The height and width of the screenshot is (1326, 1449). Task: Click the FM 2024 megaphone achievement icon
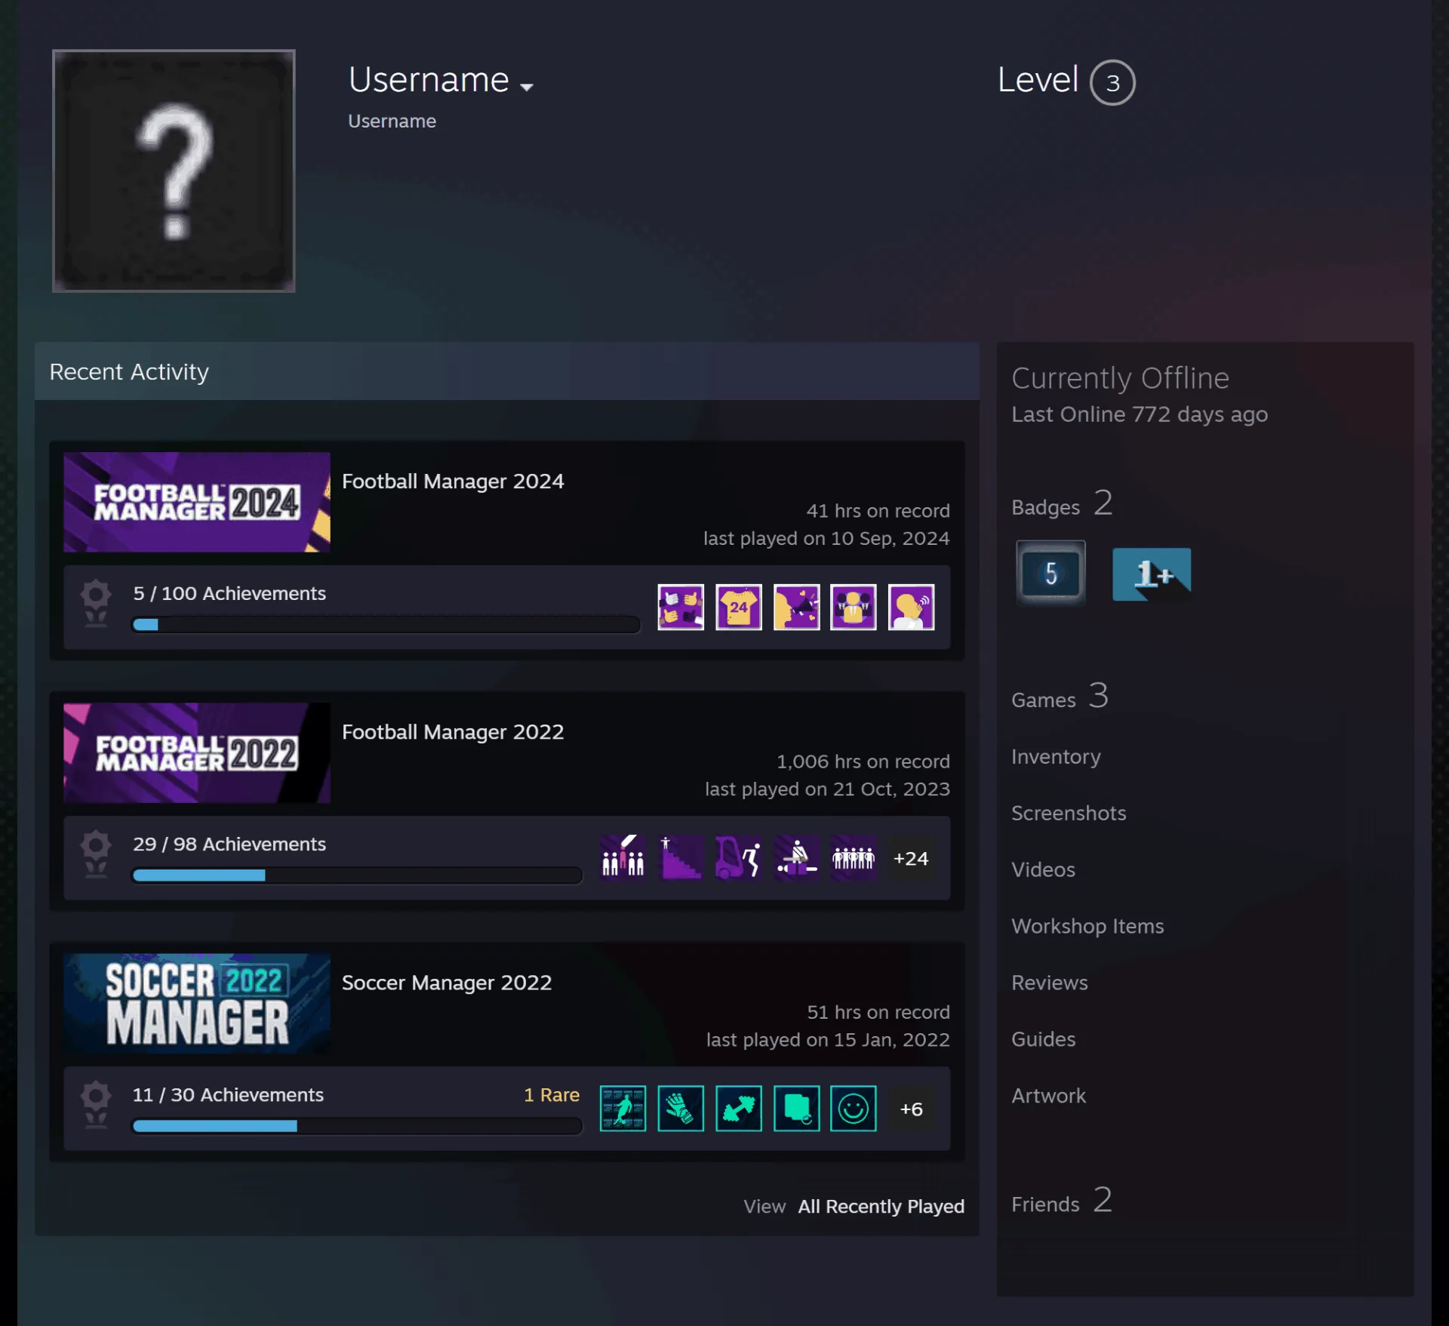tap(796, 607)
